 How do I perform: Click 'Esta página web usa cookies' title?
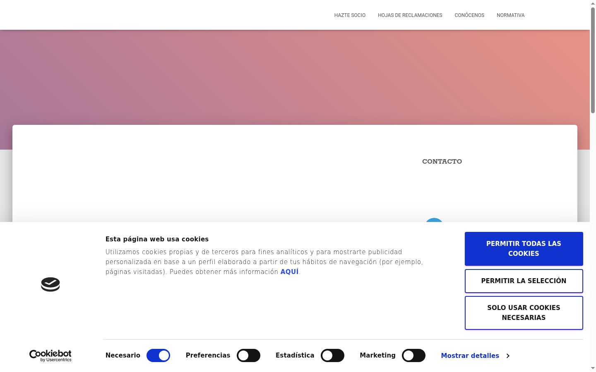[157, 239]
